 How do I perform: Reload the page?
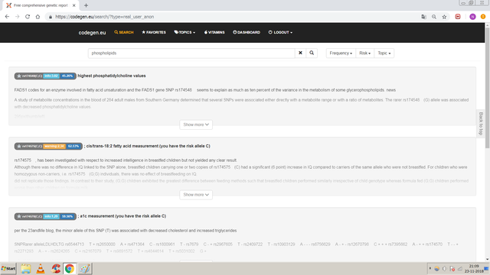point(28,17)
